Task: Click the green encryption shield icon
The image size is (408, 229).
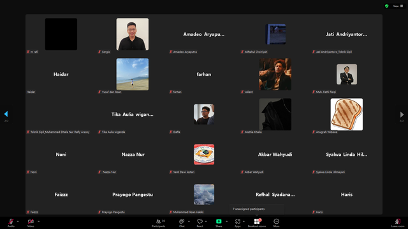Action: coord(387,6)
